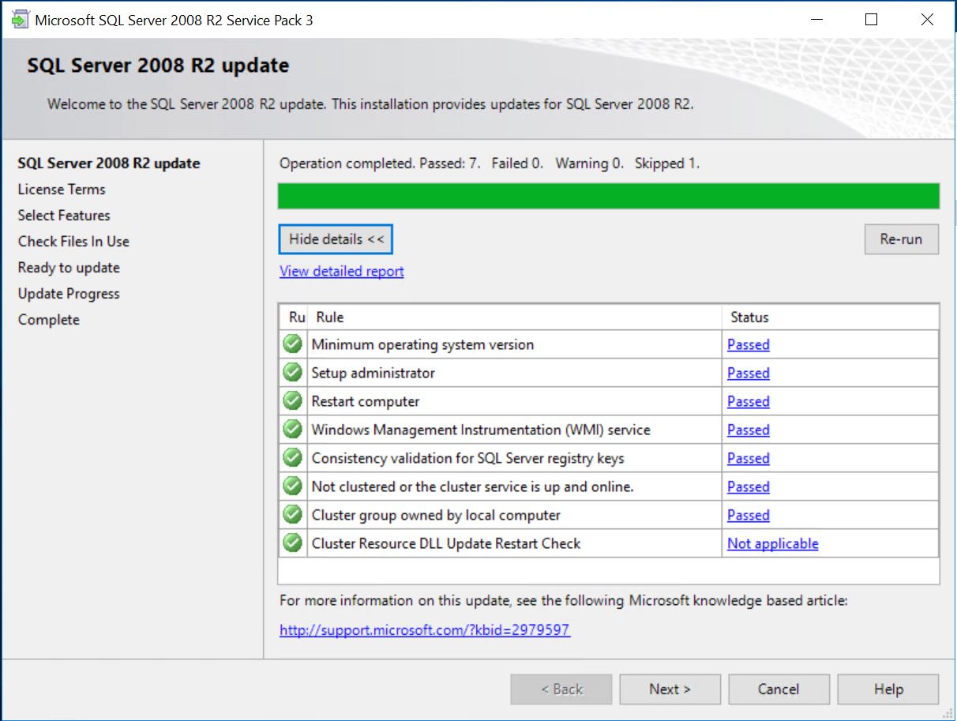
Task: Open Passed status for Not clustered rule
Action: pos(749,486)
